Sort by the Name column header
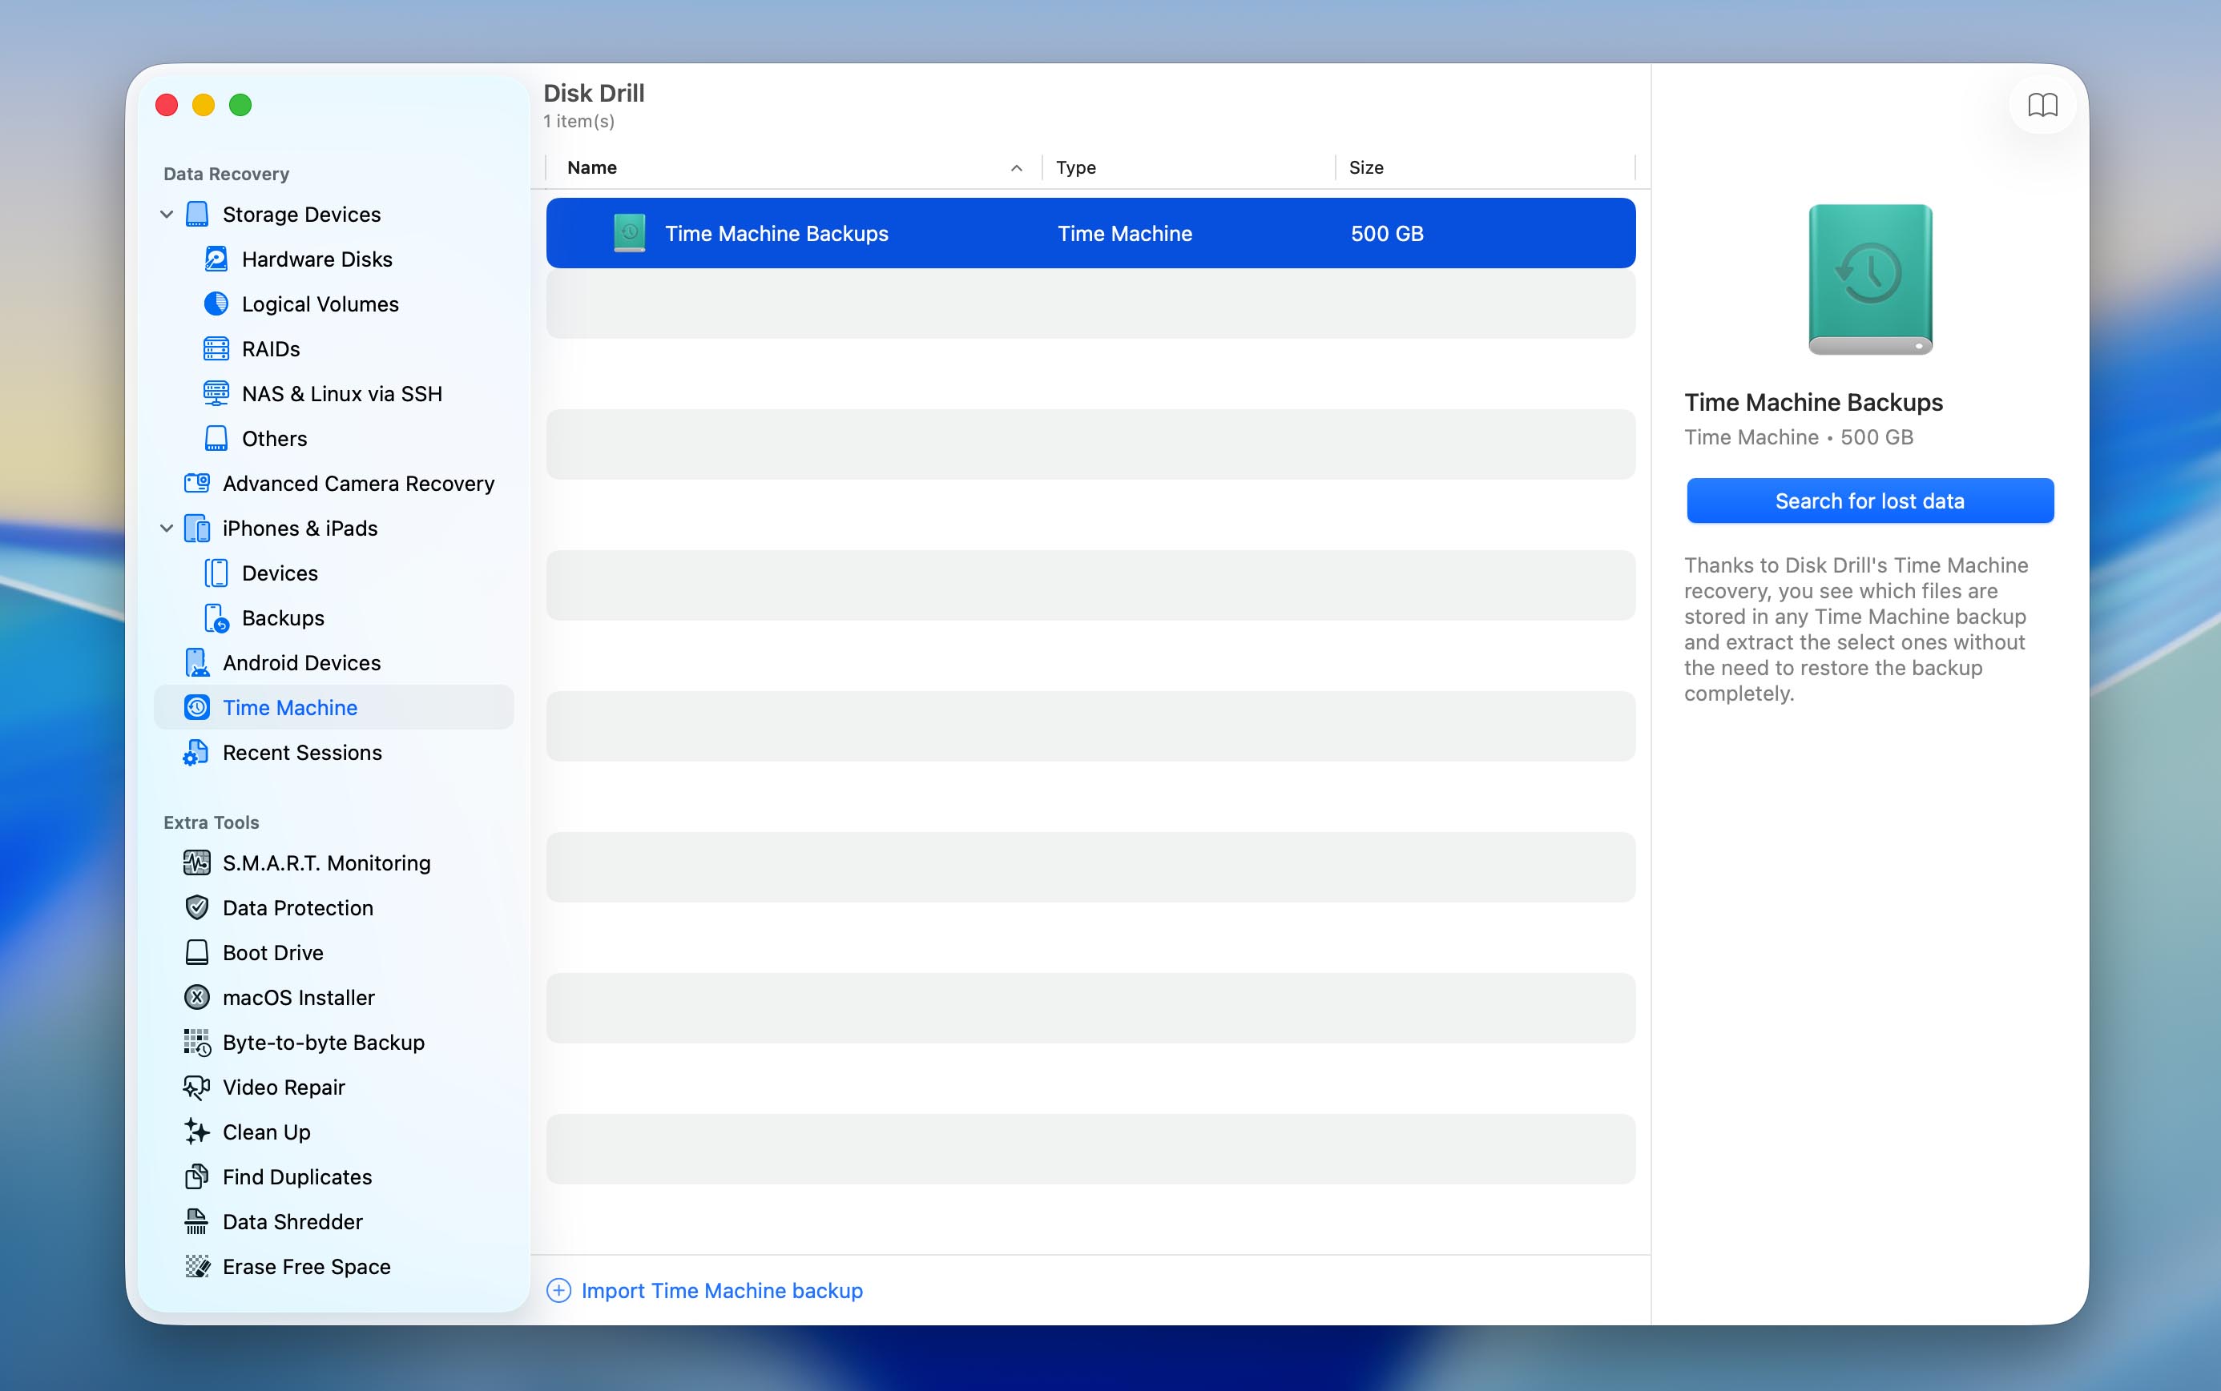Screen dimensions: 2221x1391 point(793,167)
